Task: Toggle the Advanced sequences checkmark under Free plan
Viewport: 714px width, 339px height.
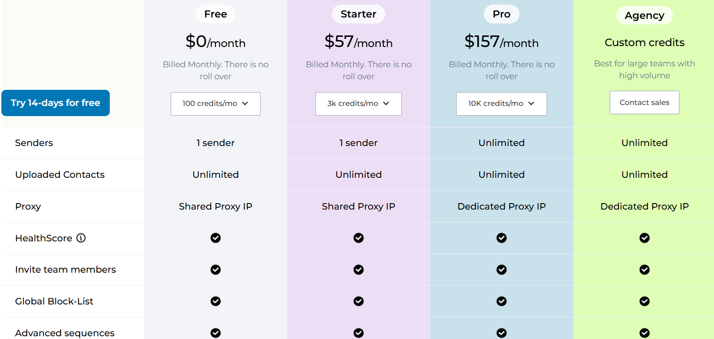Action: point(215,333)
